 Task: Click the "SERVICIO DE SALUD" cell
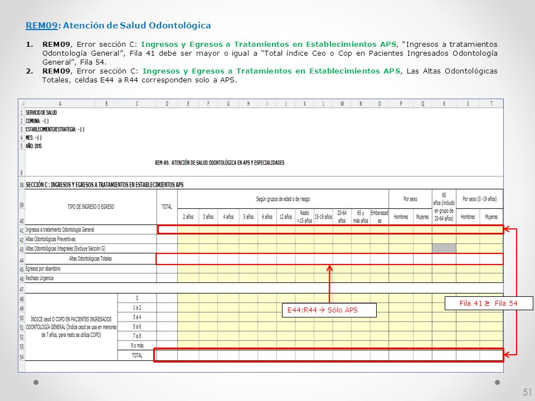coord(41,113)
